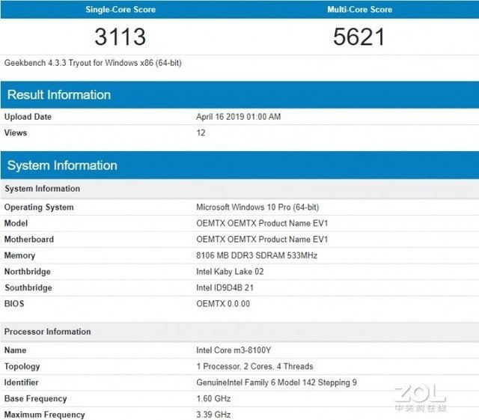Click the BIOS label
479x420 pixels.
tap(14, 304)
